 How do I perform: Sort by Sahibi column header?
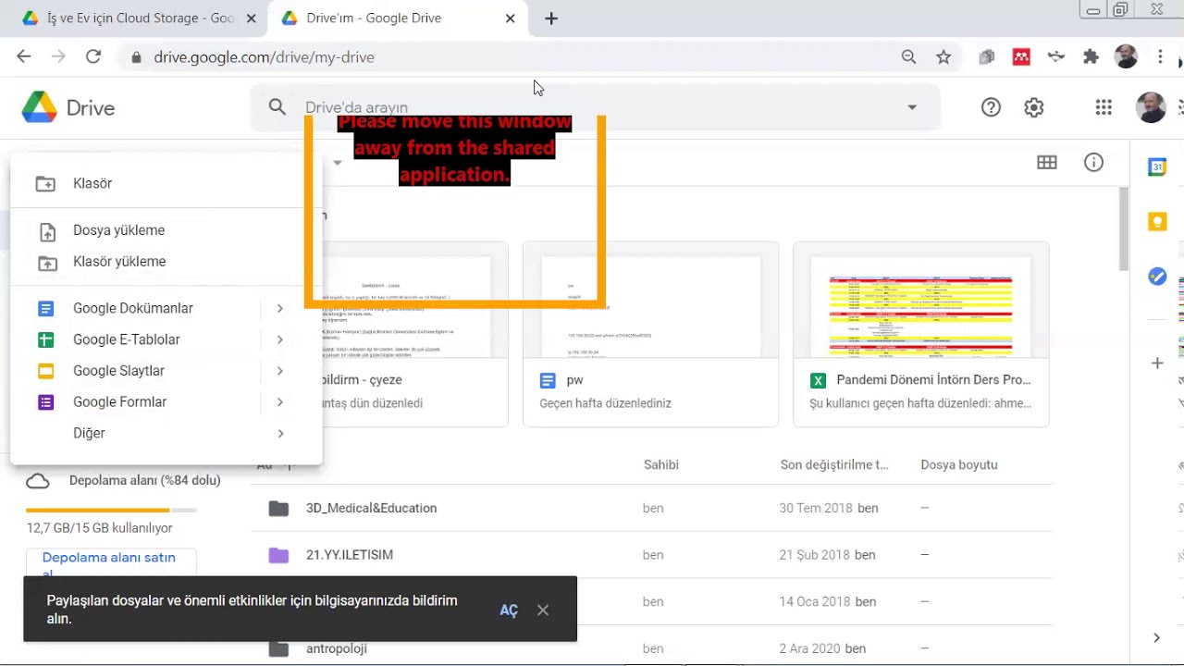pyautogui.click(x=661, y=465)
